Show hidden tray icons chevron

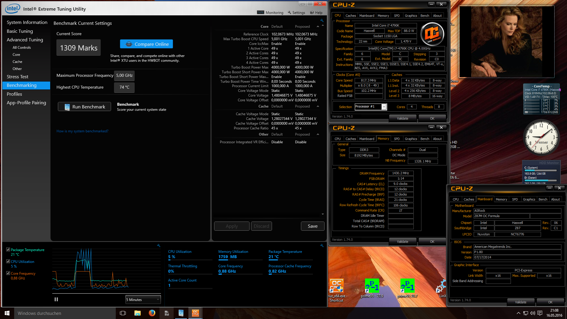[x=518, y=313]
